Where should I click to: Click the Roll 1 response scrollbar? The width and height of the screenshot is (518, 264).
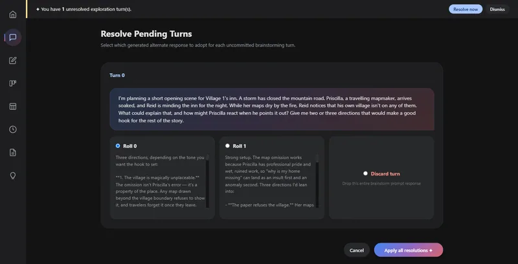317,181
